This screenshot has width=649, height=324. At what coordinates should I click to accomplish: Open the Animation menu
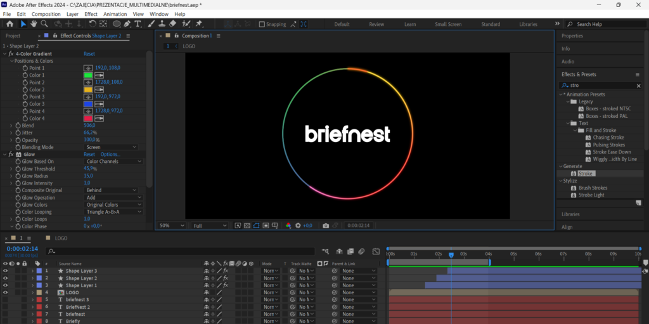point(115,14)
